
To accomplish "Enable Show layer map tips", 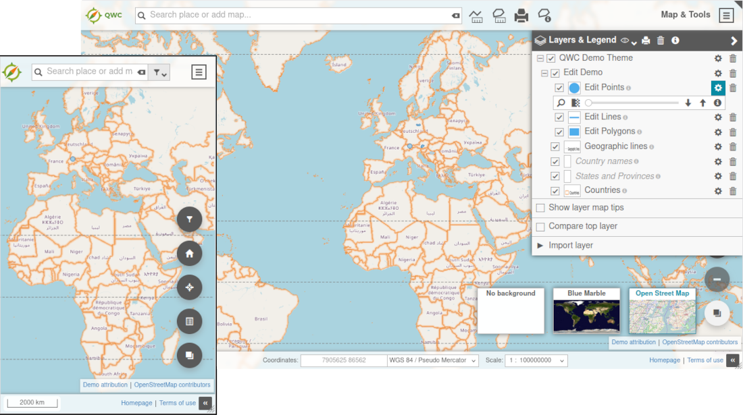I will click(x=540, y=208).
